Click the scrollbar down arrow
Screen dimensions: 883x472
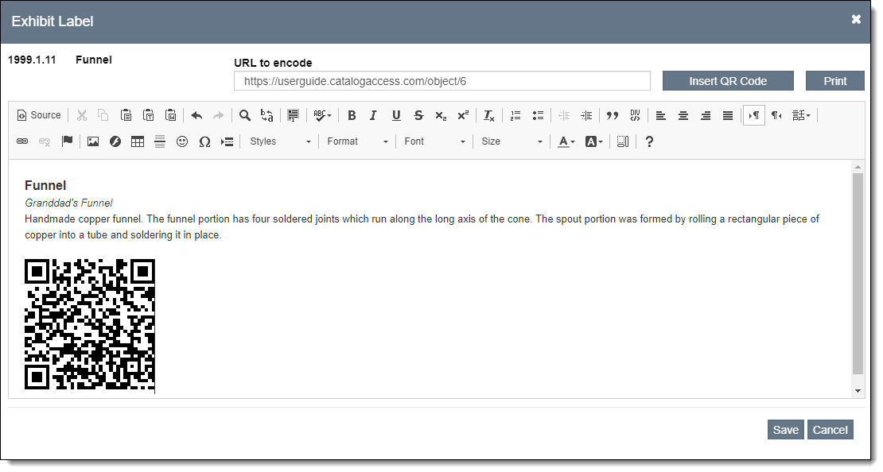pyautogui.click(x=858, y=391)
